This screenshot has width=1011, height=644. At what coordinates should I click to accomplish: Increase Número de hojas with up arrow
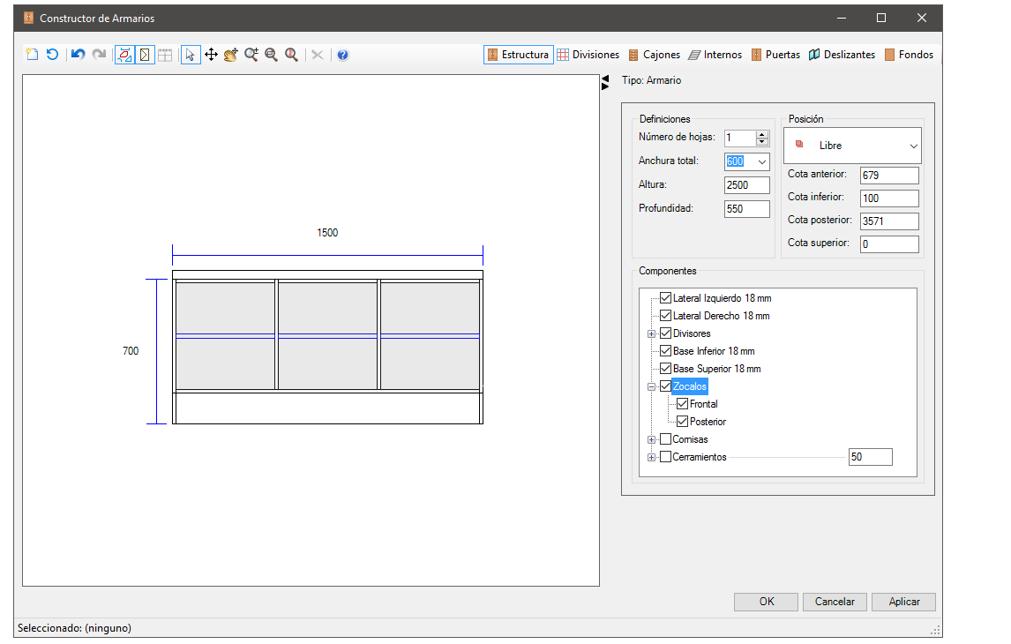[762, 134]
